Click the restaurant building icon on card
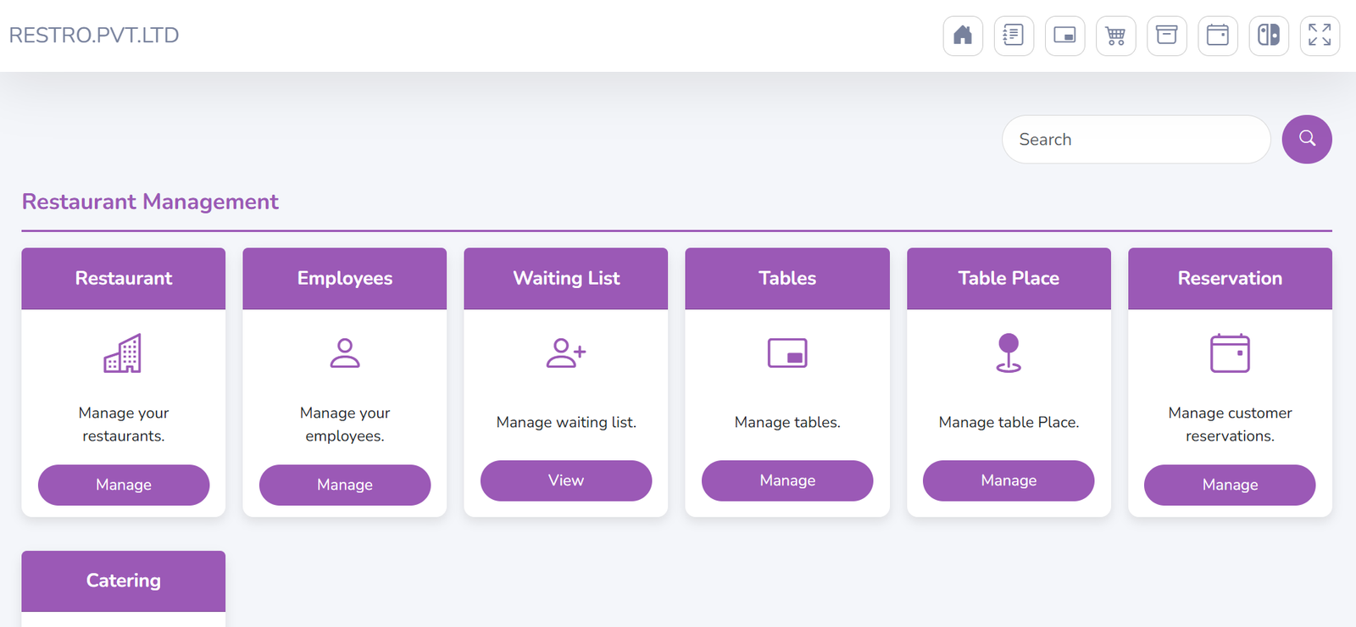This screenshot has height=627, width=1356. point(123,353)
